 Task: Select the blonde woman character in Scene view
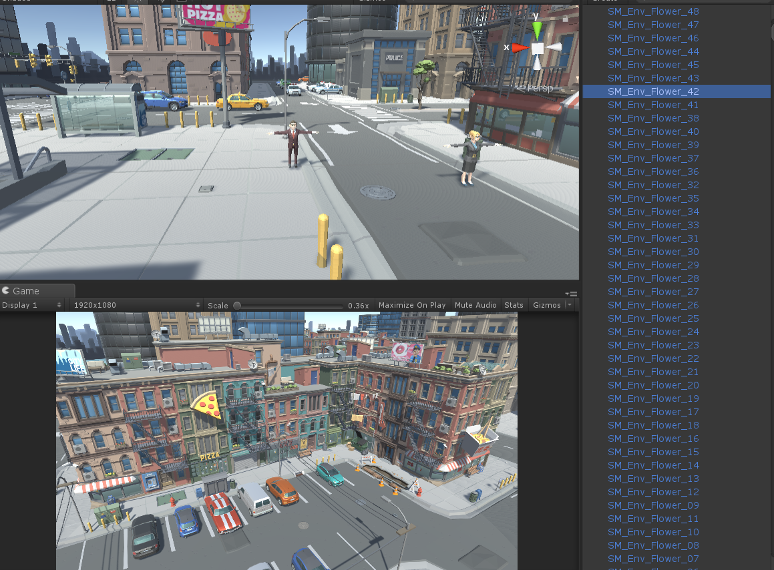470,158
